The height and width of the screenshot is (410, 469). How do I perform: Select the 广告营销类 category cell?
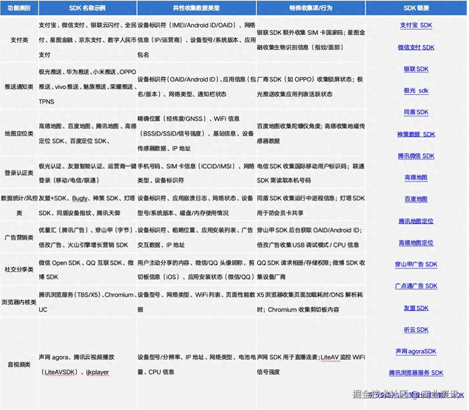point(19,237)
